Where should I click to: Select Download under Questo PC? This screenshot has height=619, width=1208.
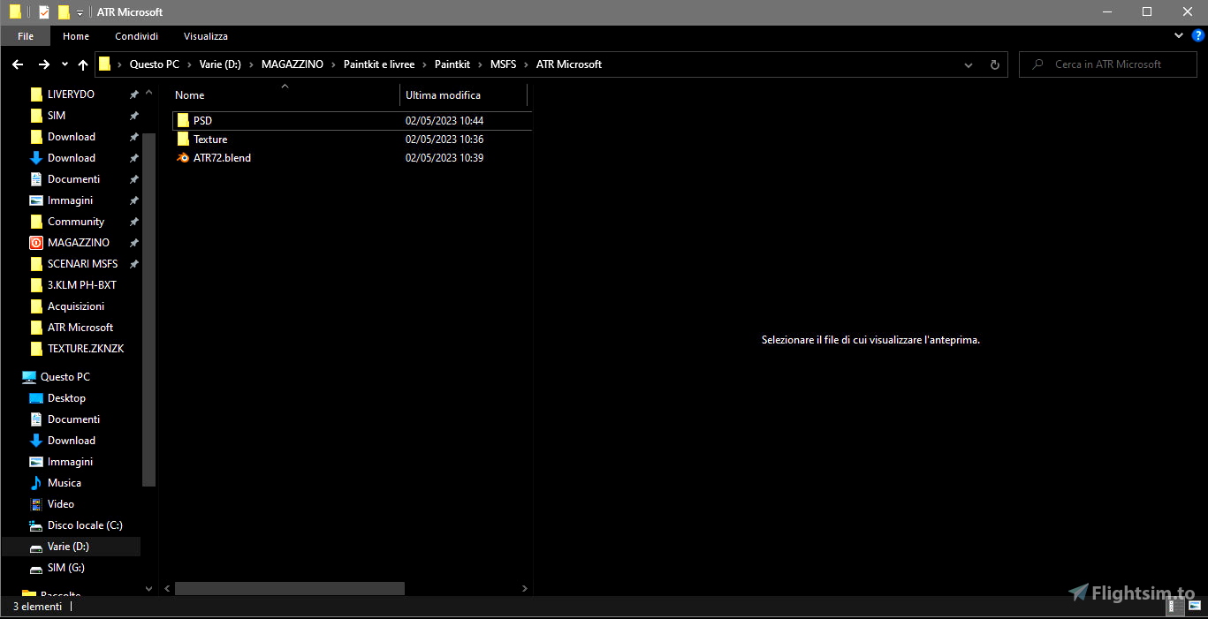click(x=72, y=441)
